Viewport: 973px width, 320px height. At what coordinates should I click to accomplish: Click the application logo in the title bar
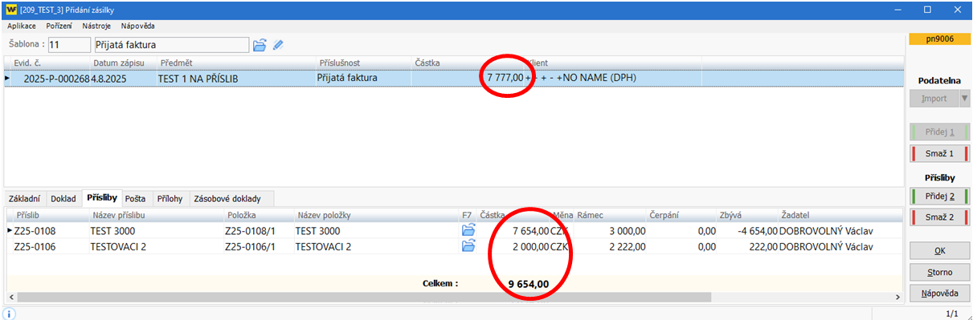coord(10,10)
